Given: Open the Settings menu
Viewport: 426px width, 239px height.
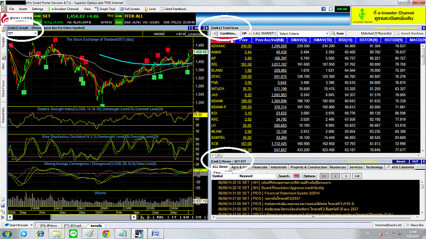Looking at the screenshot, I should click(x=38, y=9).
